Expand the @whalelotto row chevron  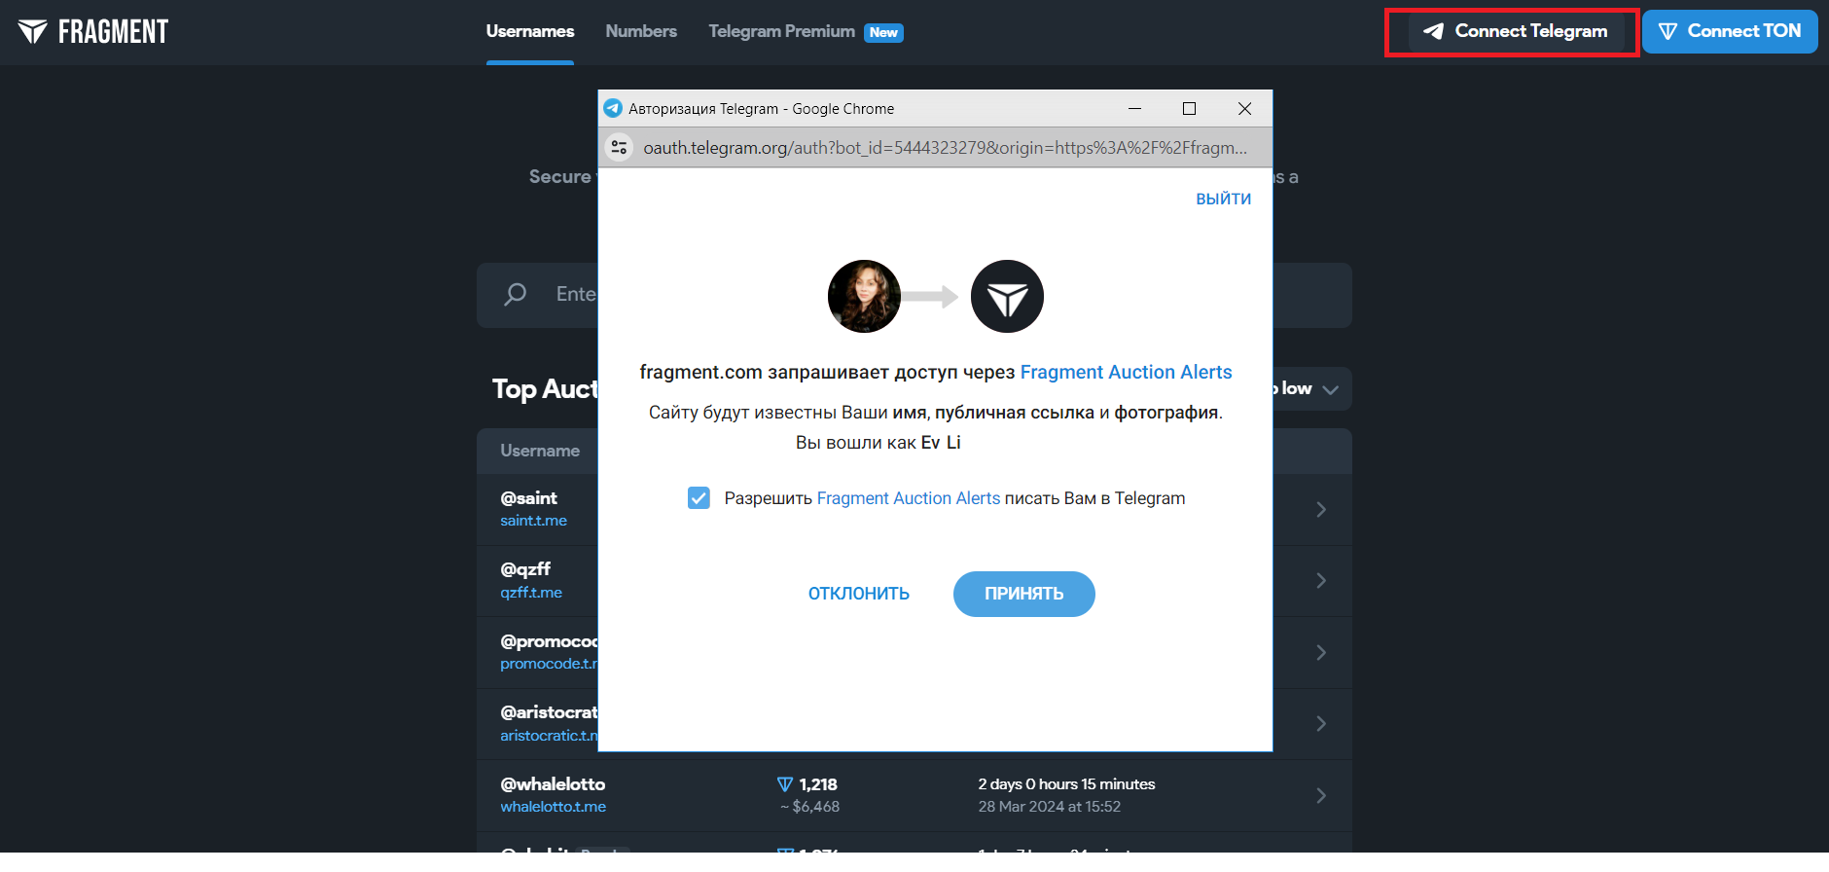pos(1321,795)
